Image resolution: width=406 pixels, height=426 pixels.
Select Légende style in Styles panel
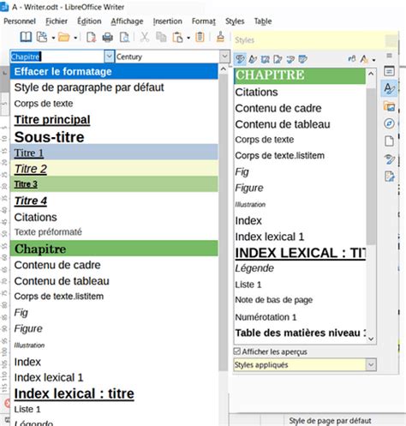(300, 268)
